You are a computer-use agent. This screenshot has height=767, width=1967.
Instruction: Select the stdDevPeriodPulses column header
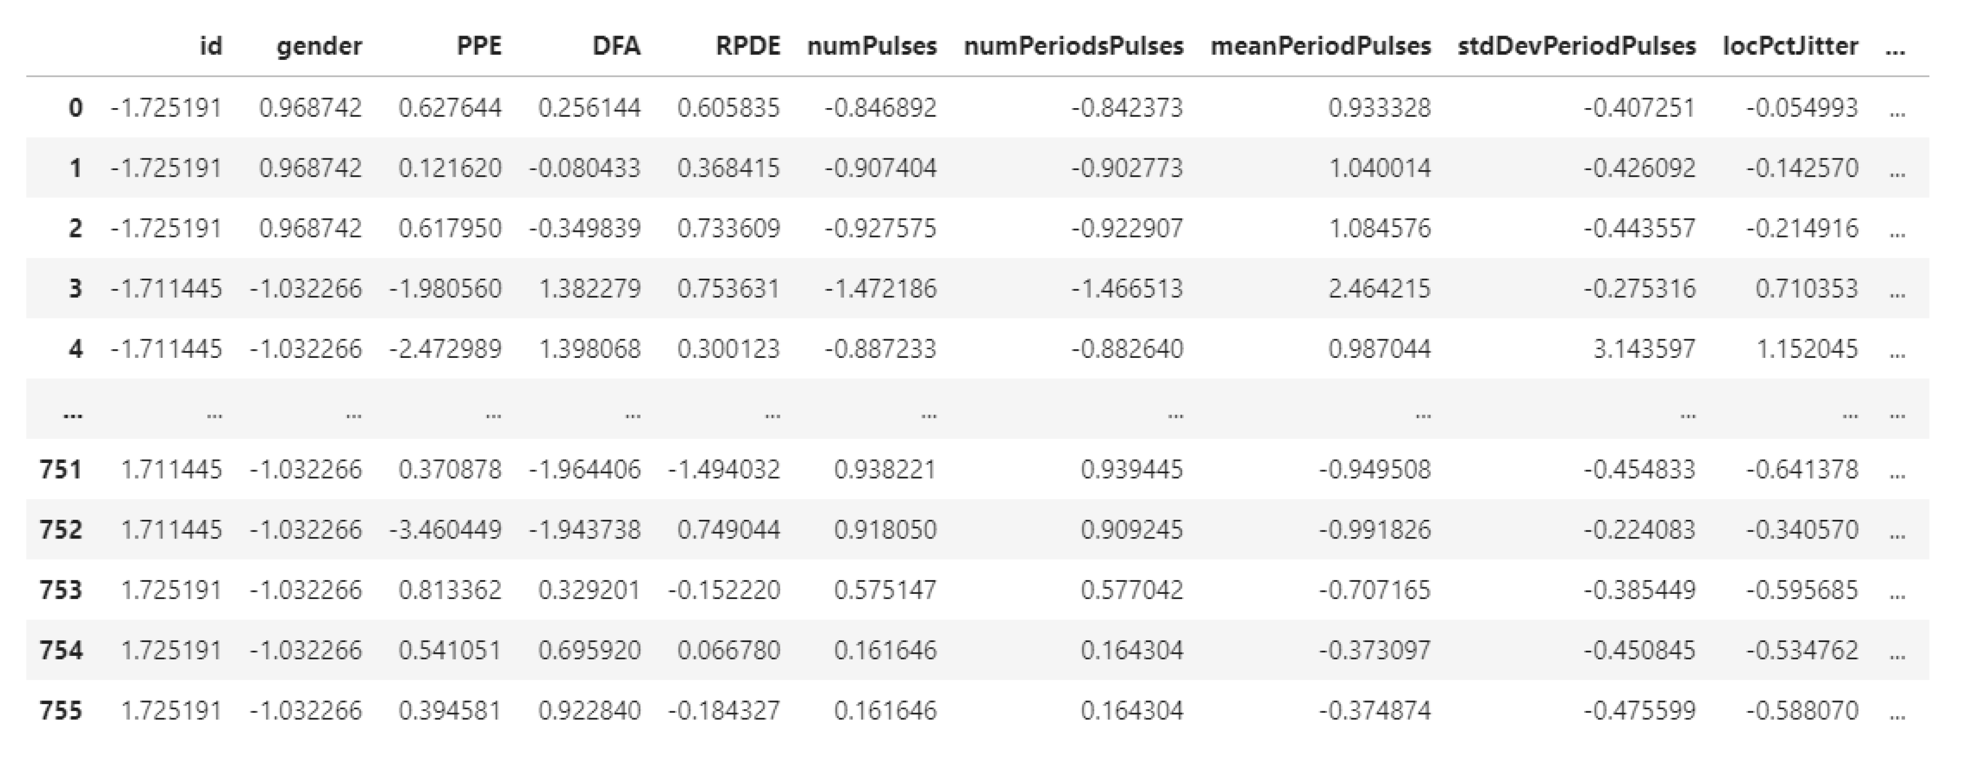click(x=1576, y=47)
